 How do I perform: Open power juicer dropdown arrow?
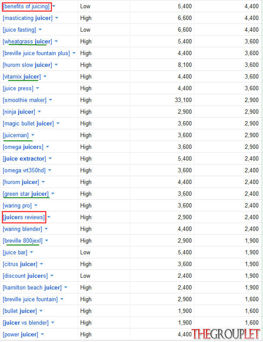(x=42, y=335)
